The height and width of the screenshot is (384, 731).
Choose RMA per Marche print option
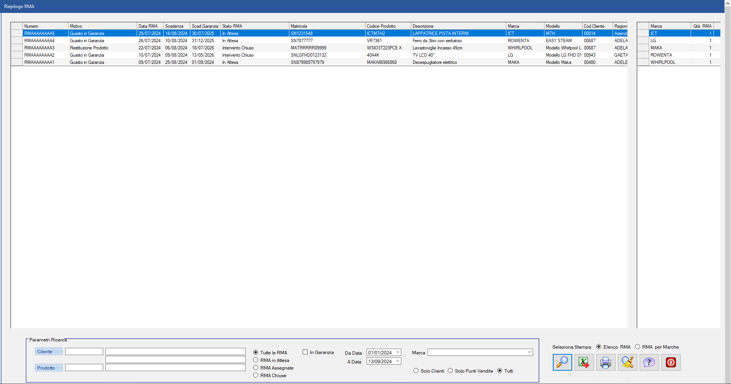coord(637,347)
